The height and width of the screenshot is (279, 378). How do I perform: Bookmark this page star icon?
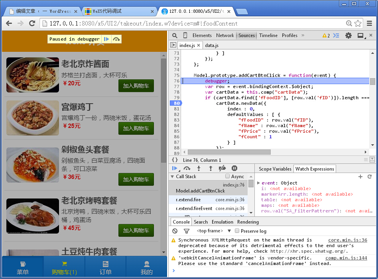click(x=358, y=24)
